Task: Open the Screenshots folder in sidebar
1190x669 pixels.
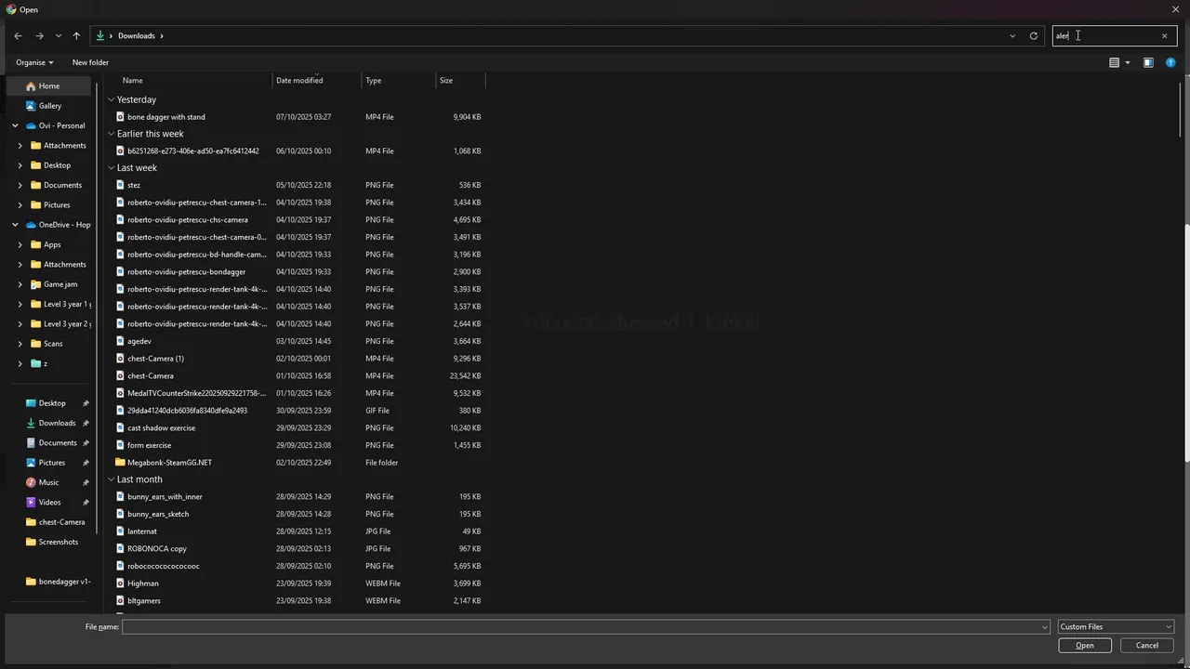Action: (x=58, y=542)
